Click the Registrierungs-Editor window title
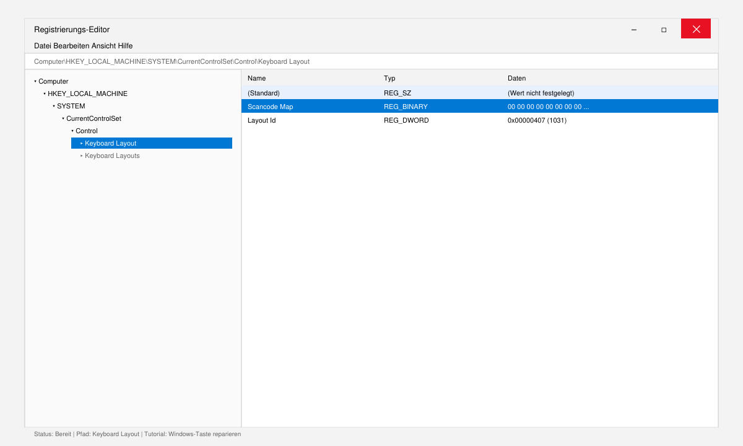Viewport: 743px width, 446px height. (72, 29)
